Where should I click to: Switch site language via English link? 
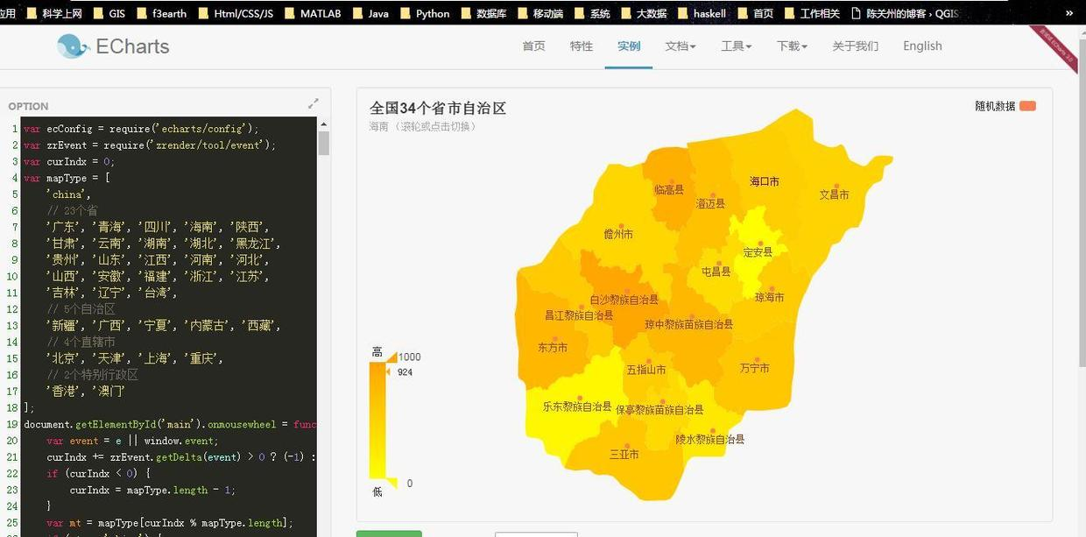tap(922, 46)
